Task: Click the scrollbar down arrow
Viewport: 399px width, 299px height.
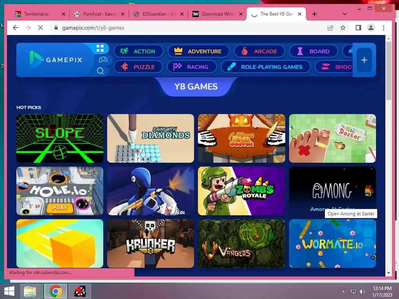Action: point(388,273)
